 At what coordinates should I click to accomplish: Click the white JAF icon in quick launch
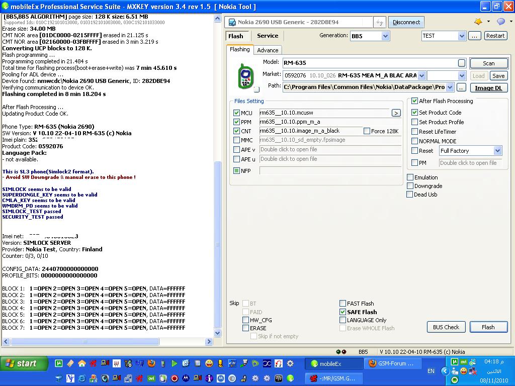click(117, 363)
